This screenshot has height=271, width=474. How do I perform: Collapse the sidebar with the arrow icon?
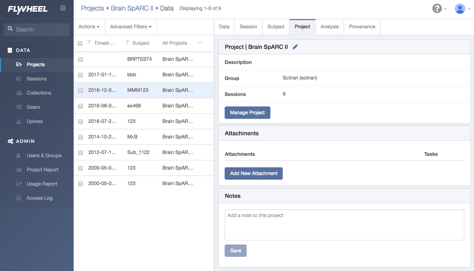(63, 8)
